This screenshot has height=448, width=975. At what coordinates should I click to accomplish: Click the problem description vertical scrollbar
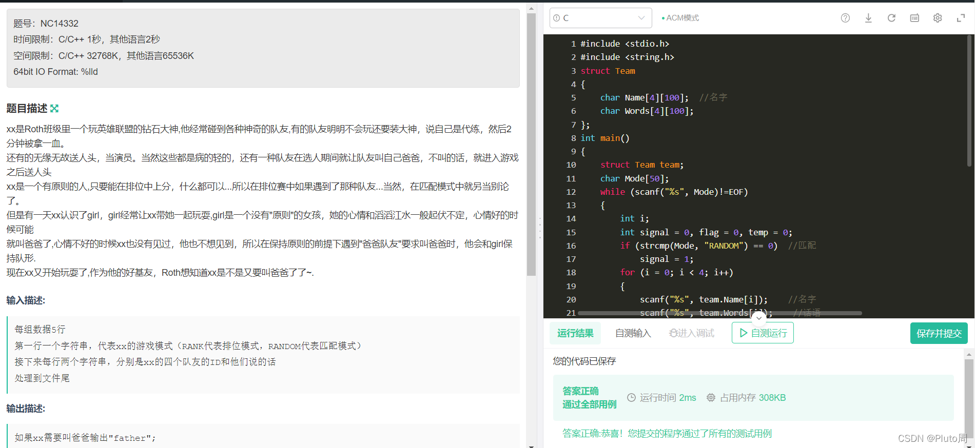tap(531, 144)
